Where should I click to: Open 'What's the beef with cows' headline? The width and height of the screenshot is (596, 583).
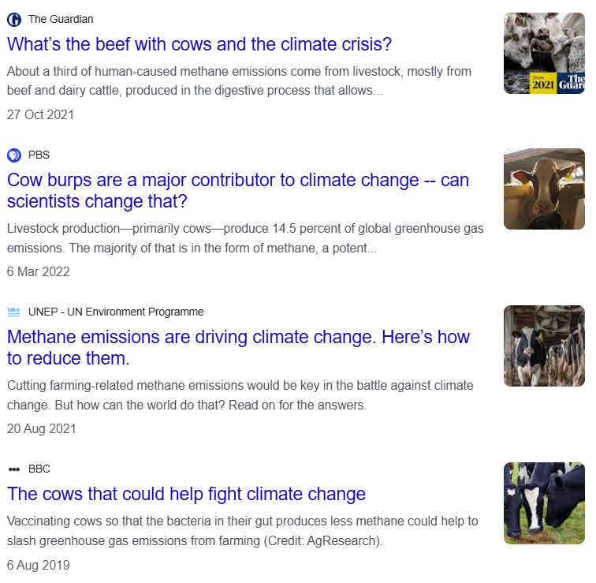tap(199, 44)
